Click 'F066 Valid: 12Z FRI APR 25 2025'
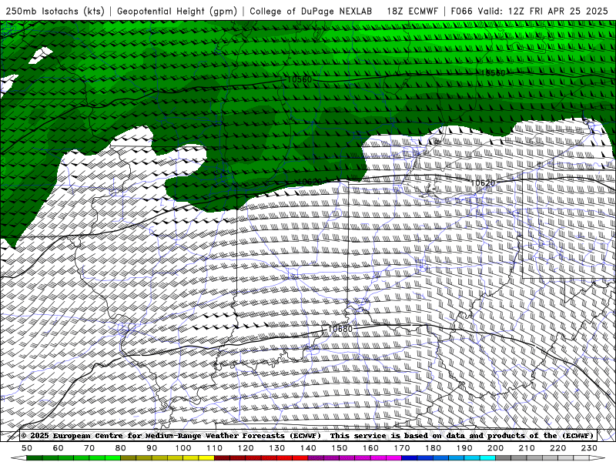Screen dimensions: 616x462 [x=529, y=11]
